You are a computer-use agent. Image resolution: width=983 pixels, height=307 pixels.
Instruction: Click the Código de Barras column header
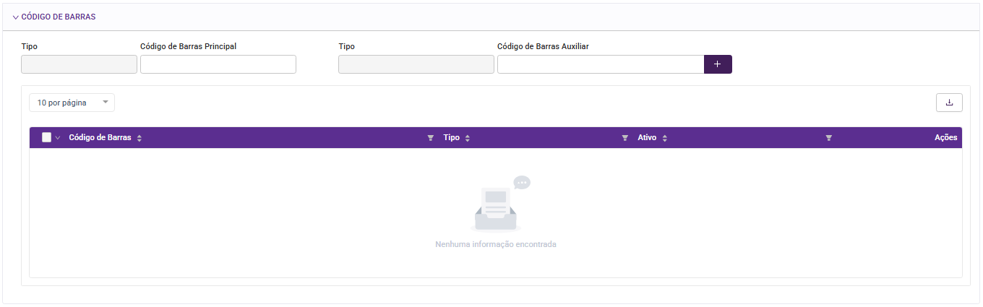pos(100,137)
